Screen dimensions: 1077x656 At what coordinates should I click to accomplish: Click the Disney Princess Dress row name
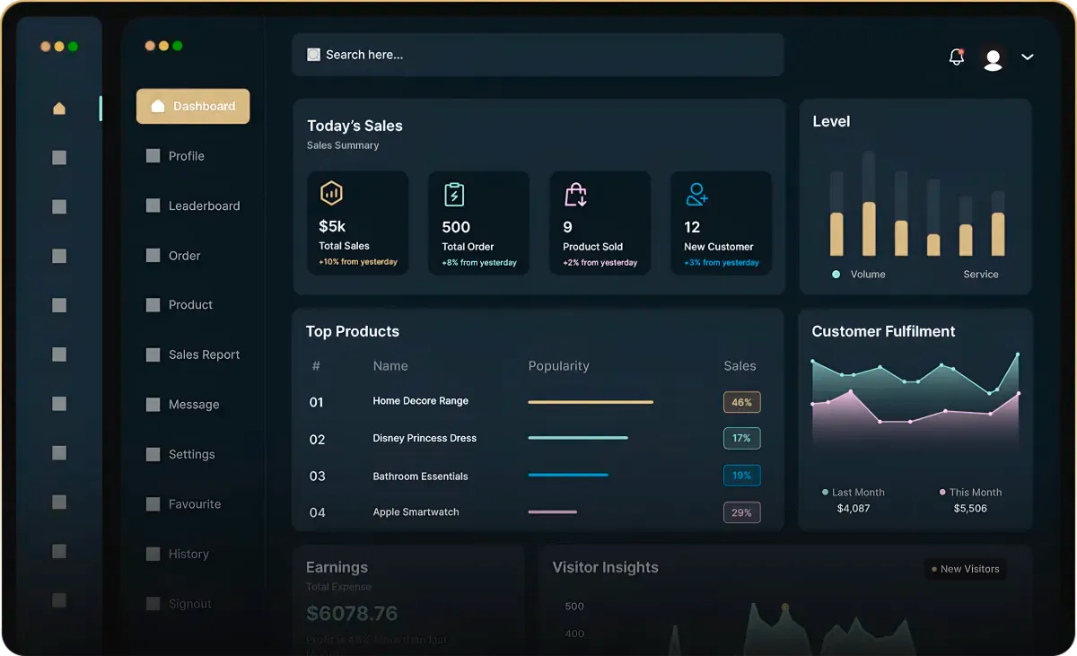425,439
